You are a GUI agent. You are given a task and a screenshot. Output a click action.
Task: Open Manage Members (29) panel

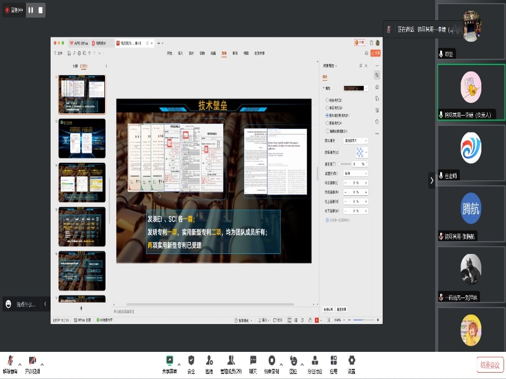[x=231, y=361]
